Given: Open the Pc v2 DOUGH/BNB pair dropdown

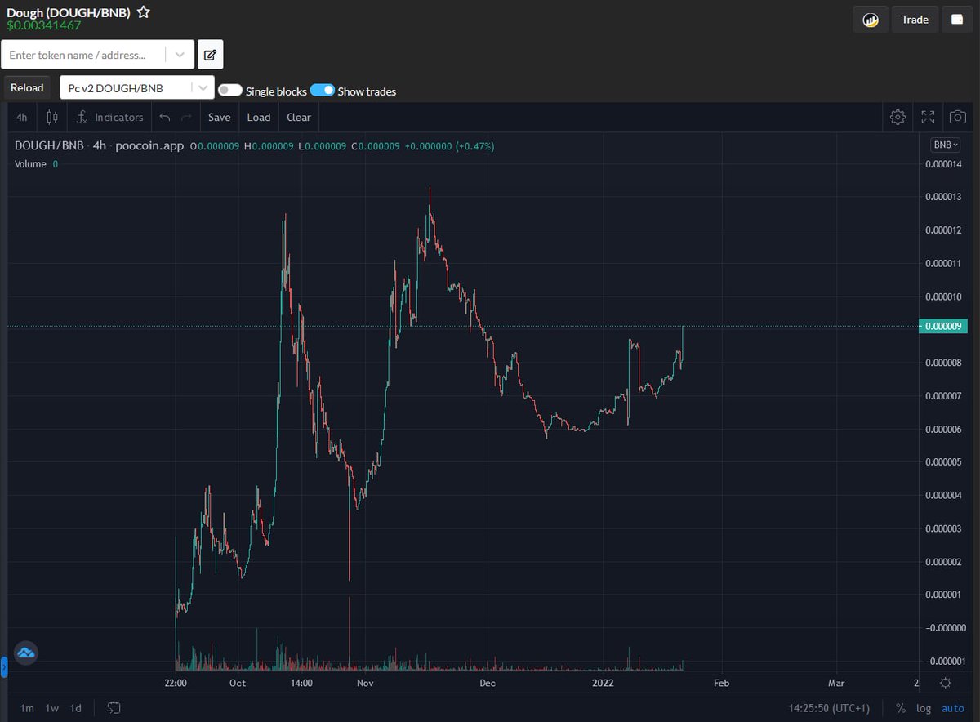Looking at the screenshot, I should 137,88.
